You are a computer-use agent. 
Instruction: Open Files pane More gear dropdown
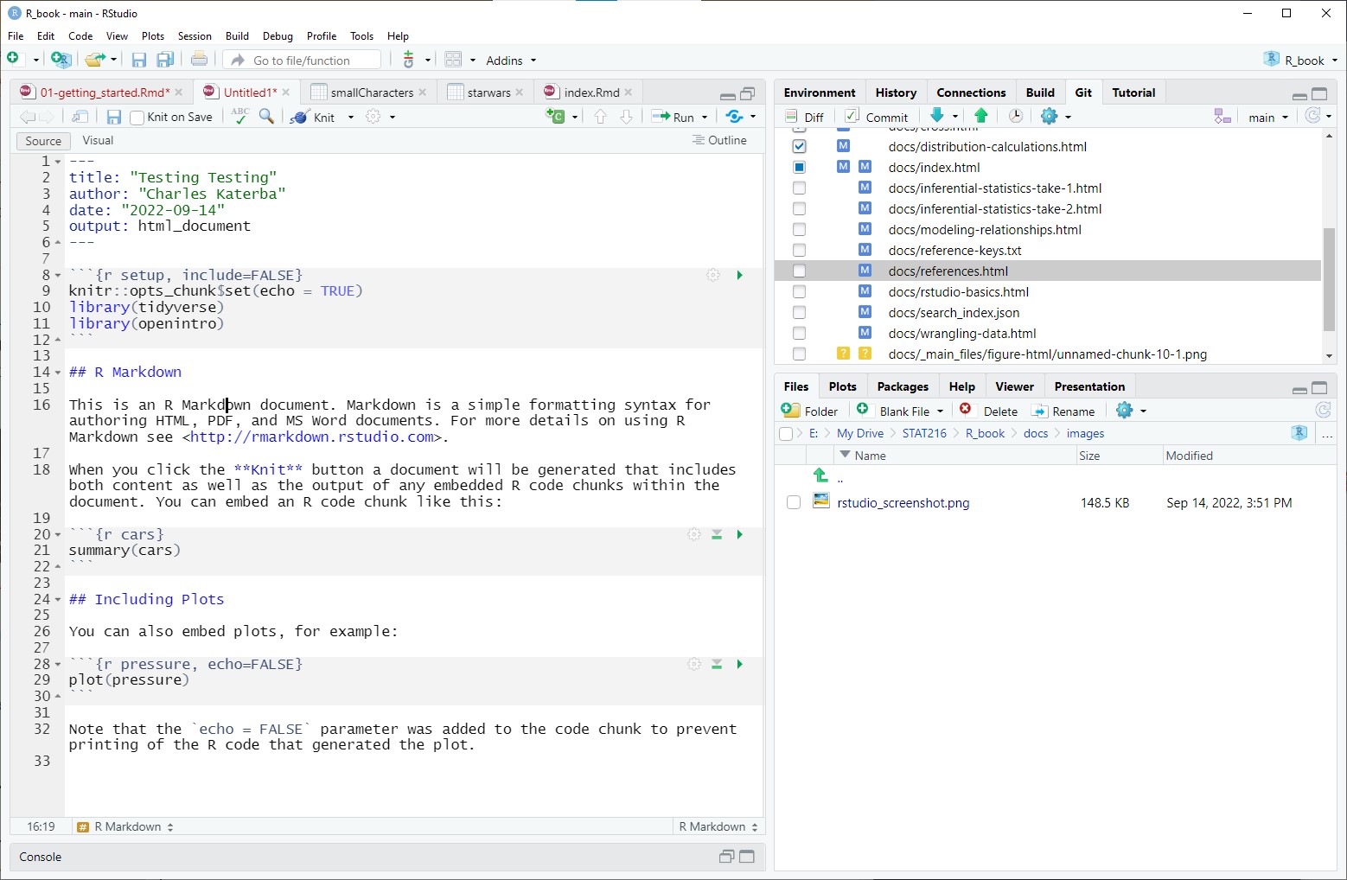click(1131, 411)
